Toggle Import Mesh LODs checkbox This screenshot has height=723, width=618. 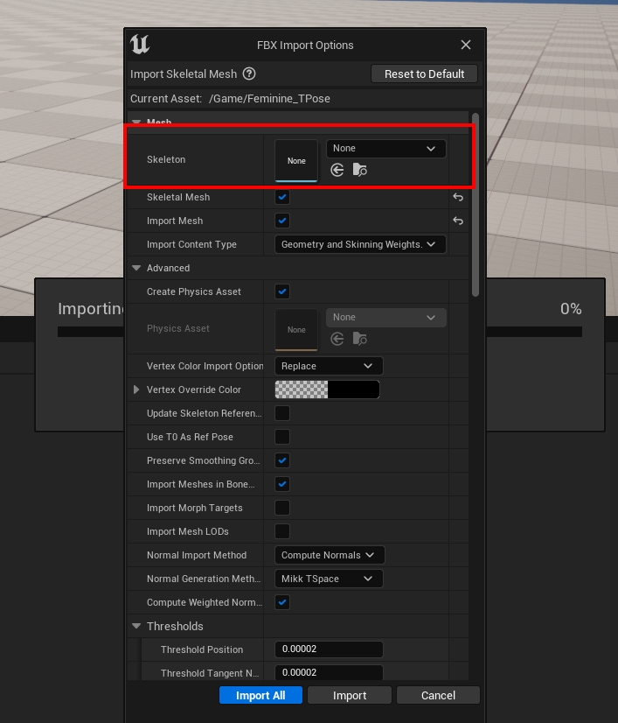(x=282, y=531)
